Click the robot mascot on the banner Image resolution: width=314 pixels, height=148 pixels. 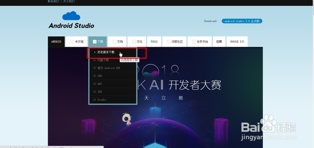tap(127, 119)
